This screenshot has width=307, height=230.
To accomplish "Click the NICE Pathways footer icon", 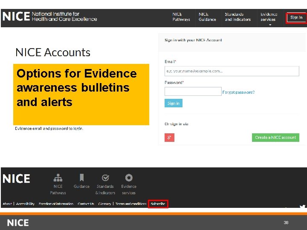I will [x=58, y=184].
